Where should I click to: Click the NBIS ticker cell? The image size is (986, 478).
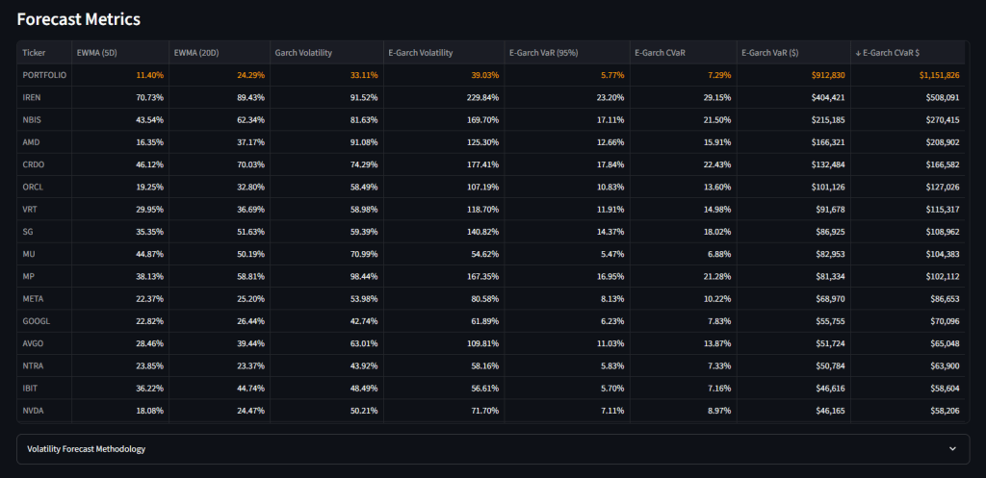tap(32, 119)
